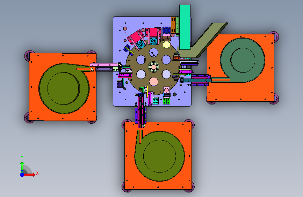The height and width of the screenshot is (197, 303).
Task: Select the right dark-green bowl feeder
Action: [243, 60]
